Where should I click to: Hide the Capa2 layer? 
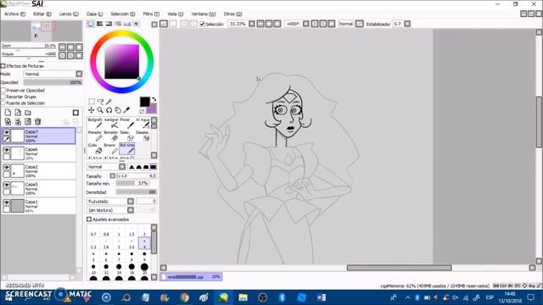[x=7, y=168]
